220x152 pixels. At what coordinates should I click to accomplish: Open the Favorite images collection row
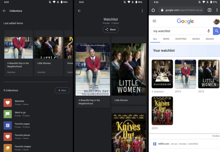click(36, 148)
